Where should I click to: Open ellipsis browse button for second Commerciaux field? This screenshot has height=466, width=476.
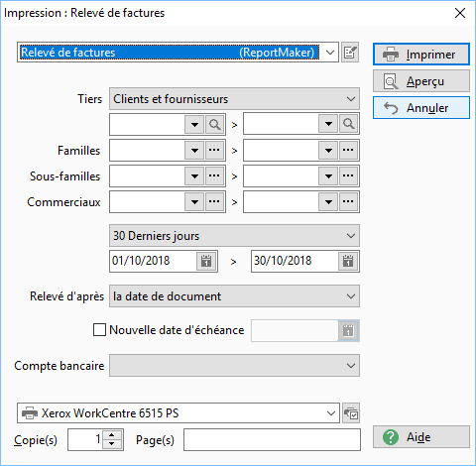tap(348, 201)
